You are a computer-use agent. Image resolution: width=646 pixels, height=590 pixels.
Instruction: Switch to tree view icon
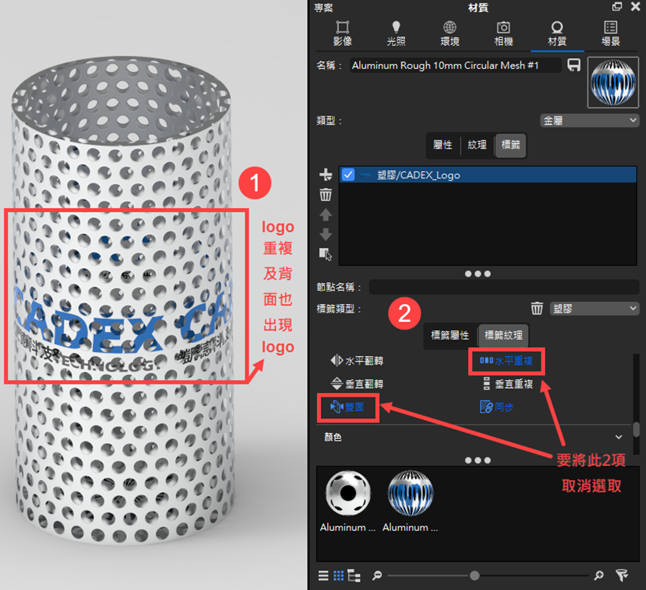click(x=354, y=576)
